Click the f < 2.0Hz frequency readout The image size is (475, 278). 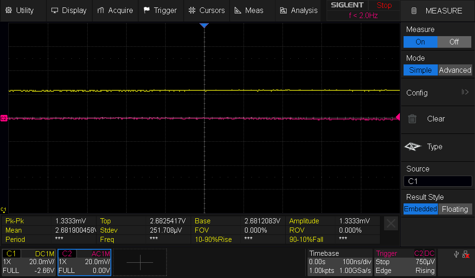point(363,15)
